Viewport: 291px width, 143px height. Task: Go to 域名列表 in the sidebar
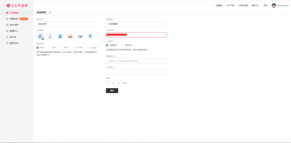pyautogui.click(x=14, y=25)
